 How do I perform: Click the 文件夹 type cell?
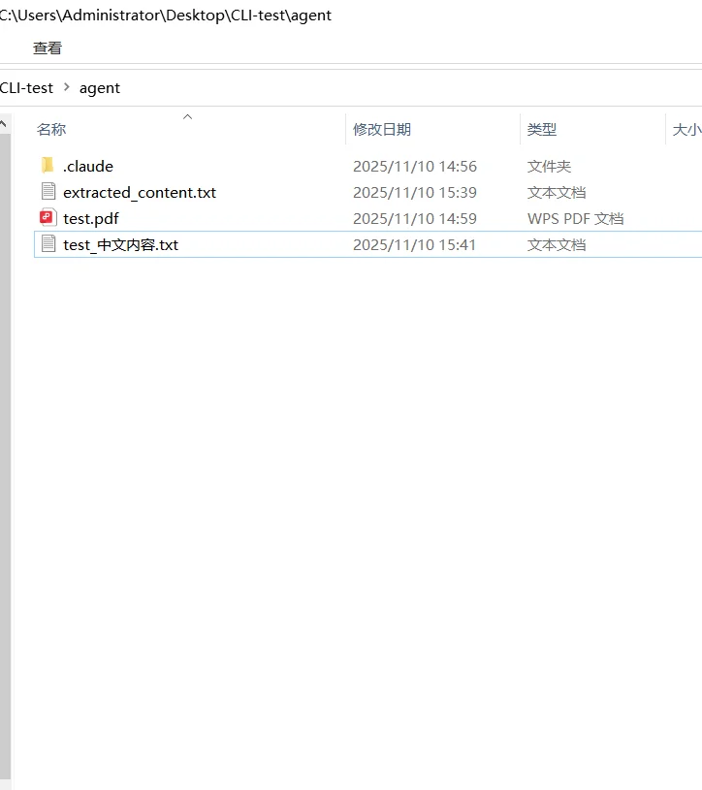pos(549,167)
